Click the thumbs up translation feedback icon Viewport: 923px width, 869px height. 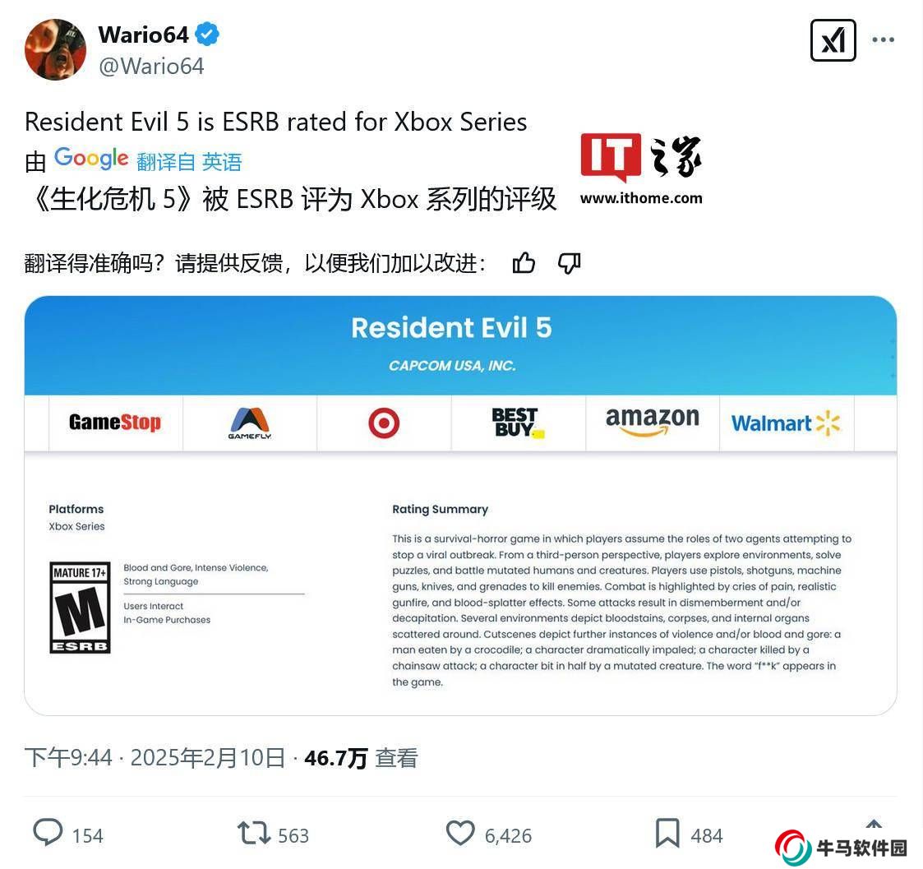(524, 262)
